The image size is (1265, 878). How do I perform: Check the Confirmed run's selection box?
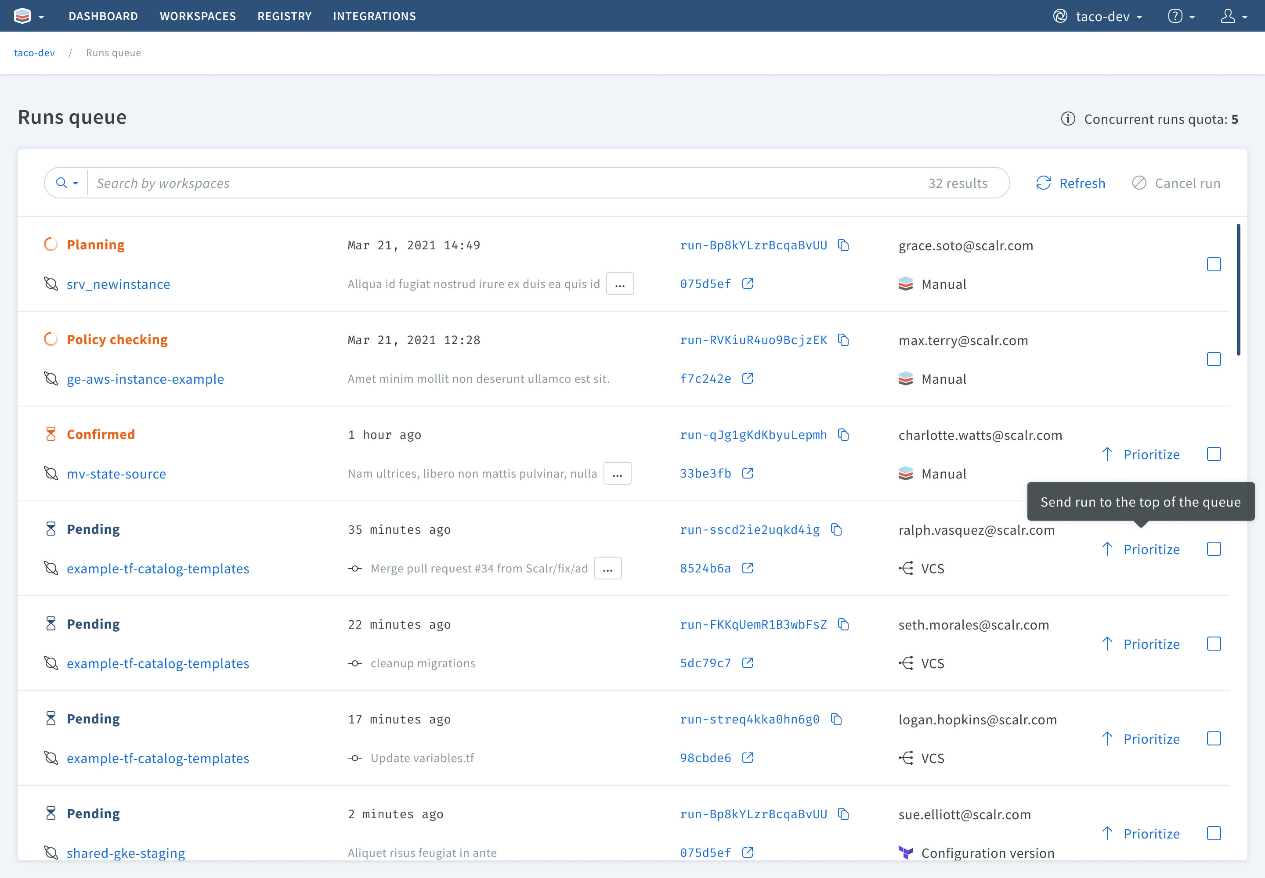point(1214,454)
